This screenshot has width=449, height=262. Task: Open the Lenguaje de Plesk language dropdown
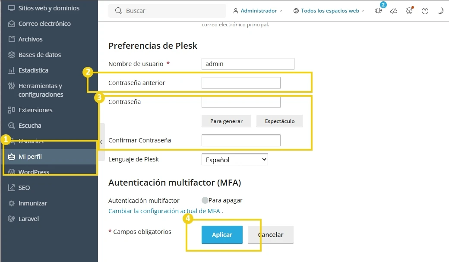coord(234,159)
